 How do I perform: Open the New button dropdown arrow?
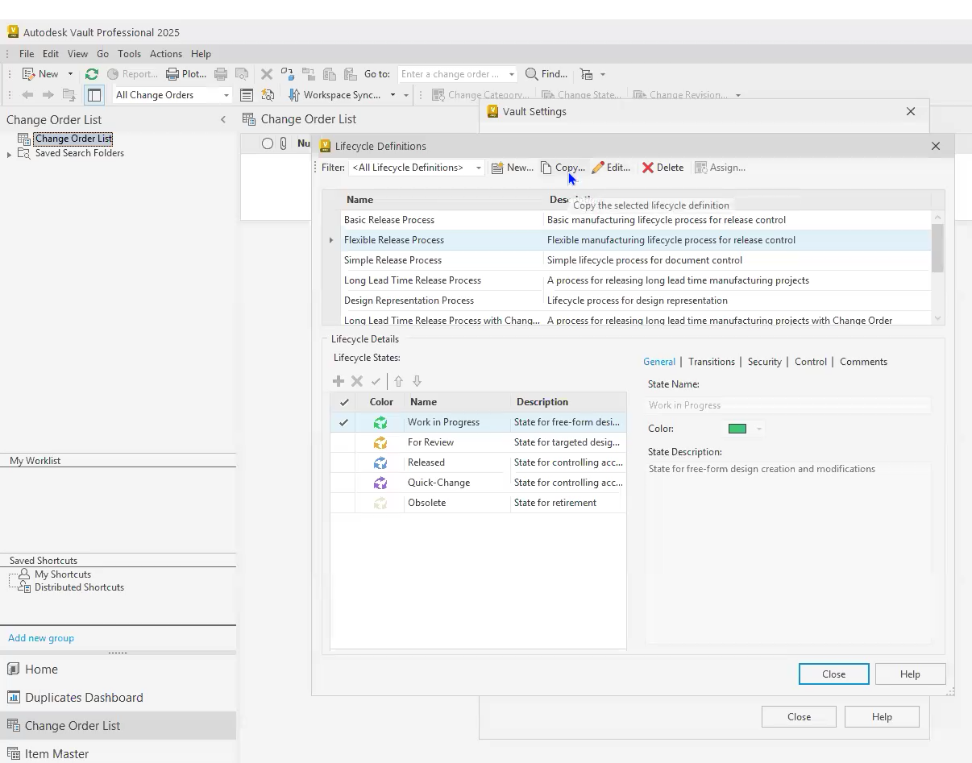(x=70, y=74)
